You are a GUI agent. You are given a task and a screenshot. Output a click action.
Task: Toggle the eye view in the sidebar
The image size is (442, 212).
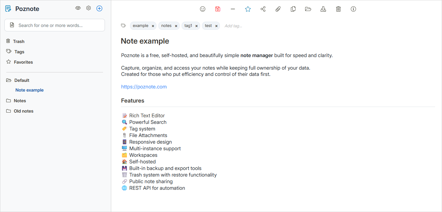[x=78, y=8]
